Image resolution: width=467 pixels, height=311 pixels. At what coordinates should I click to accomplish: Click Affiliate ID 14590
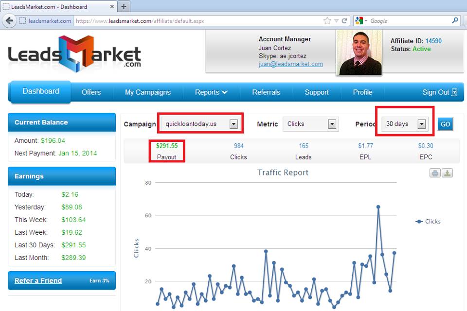pyautogui.click(x=433, y=41)
